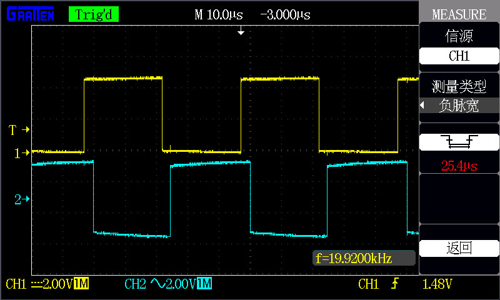Click the CH1 DC coupling symbol
500x300 pixels.
point(37,284)
